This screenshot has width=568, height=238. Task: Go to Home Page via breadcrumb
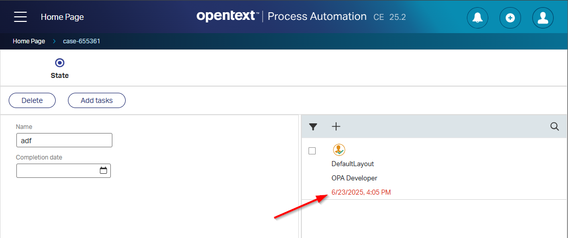(29, 41)
